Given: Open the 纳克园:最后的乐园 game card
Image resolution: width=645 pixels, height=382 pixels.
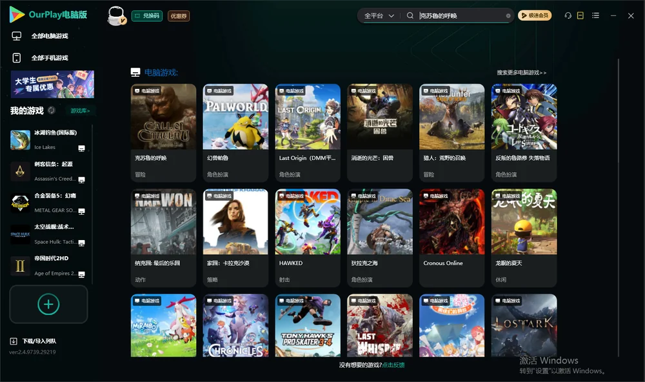Looking at the screenshot, I should pyautogui.click(x=163, y=237).
